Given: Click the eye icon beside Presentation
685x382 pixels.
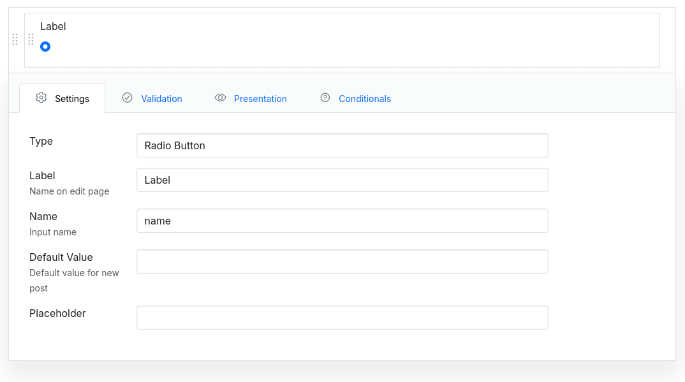Looking at the screenshot, I should (x=221, y=98).
